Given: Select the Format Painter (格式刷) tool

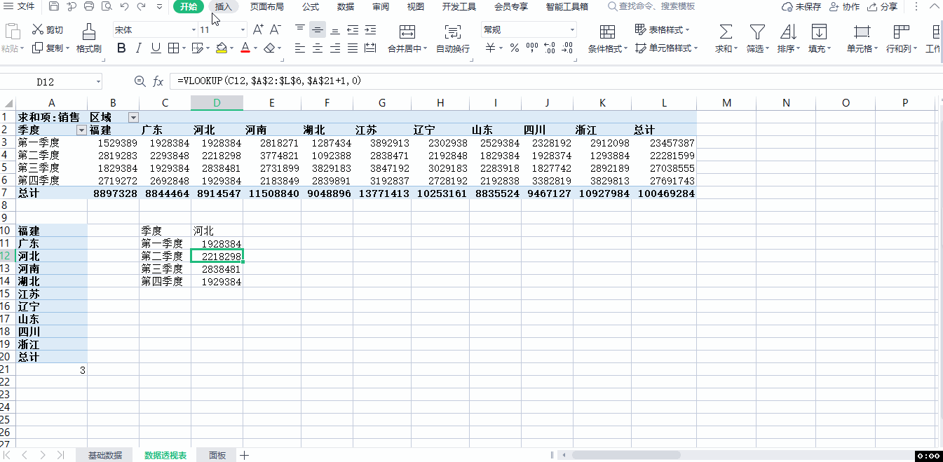Looking at the screenshot, I should (x=89, y=39).
